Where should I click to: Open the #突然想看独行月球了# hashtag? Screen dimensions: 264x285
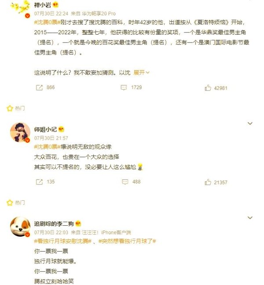point(127,241)
